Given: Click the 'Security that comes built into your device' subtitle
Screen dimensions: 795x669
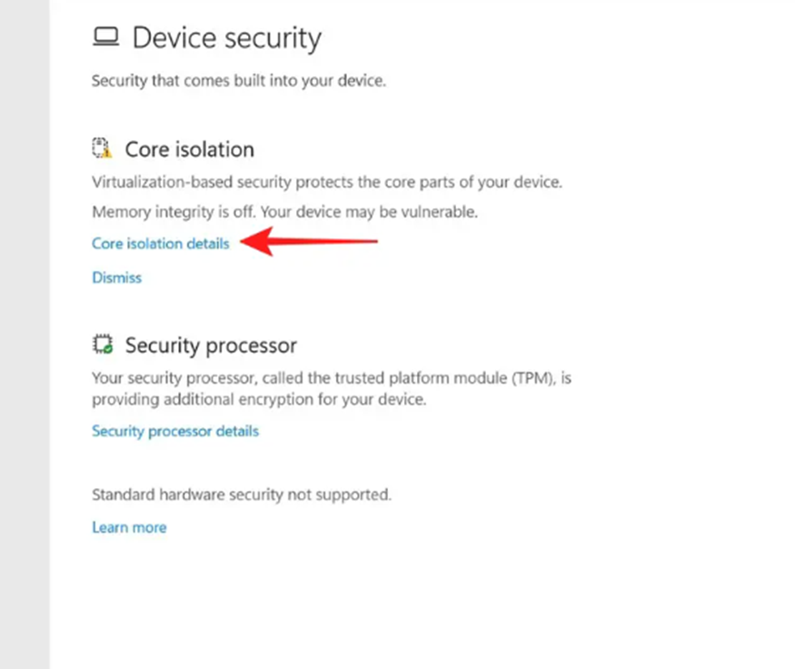Looking at the screenshot, I should coord(239,81).
